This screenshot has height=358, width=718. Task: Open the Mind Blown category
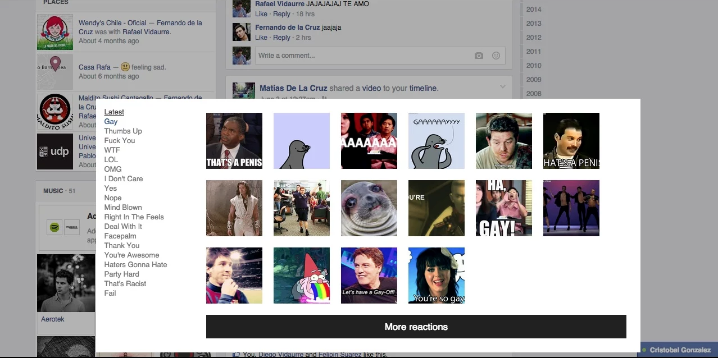pyautogui.click(x=123, y=208)
